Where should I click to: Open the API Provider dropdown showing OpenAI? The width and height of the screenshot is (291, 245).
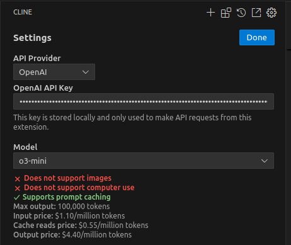click(x=54, y=72)
